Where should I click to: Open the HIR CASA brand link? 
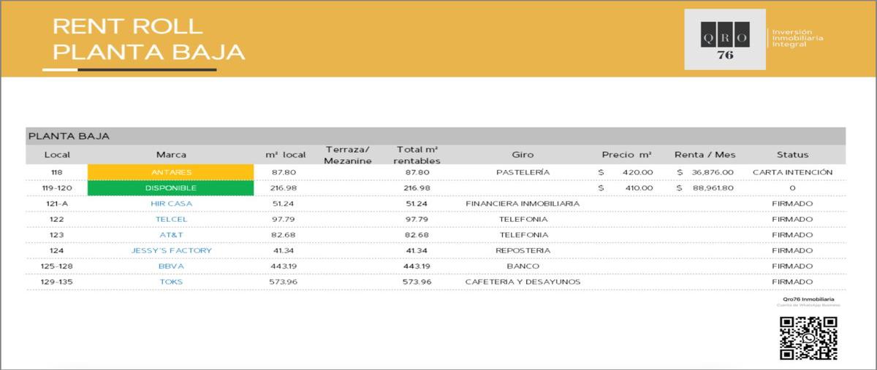pos(171,204)
